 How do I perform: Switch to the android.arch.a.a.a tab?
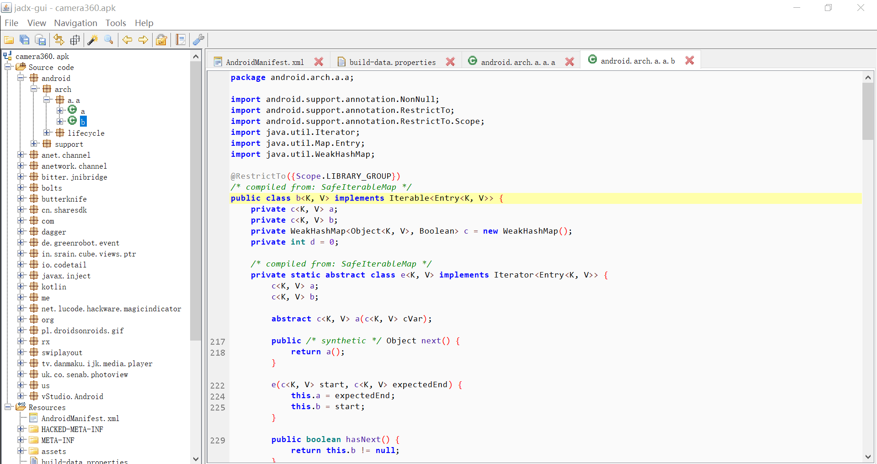(518, 62)
